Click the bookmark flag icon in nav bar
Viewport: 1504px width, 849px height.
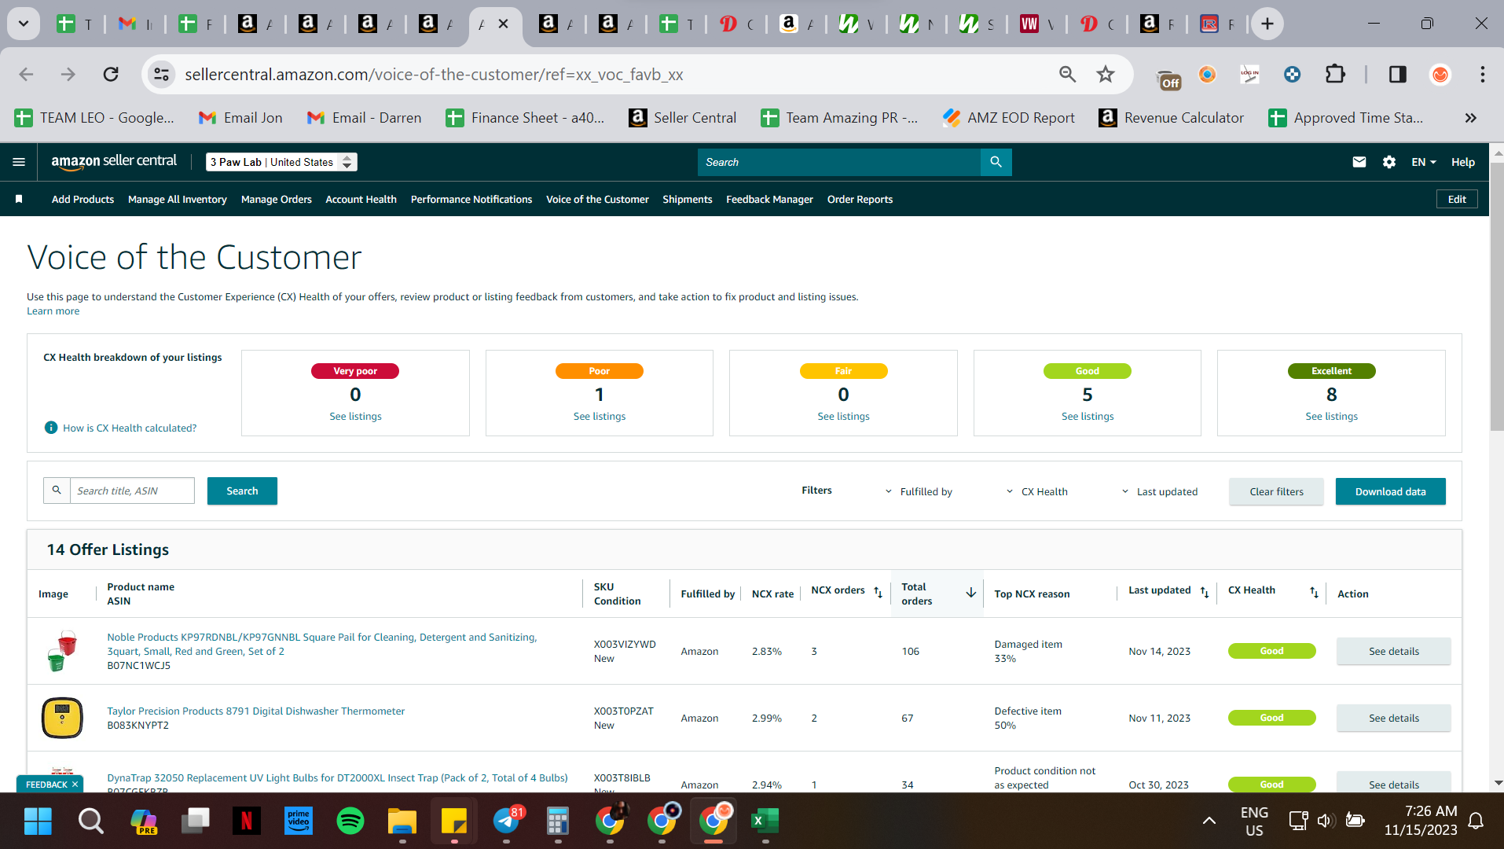(19, 199)
